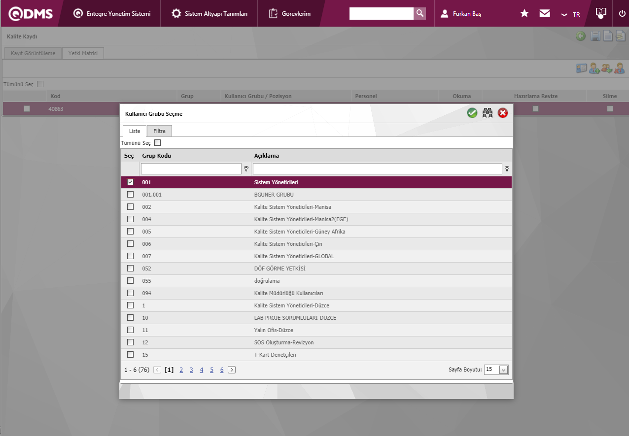
Task: Click the power logout icon
Action: click(x=622, y=14)
